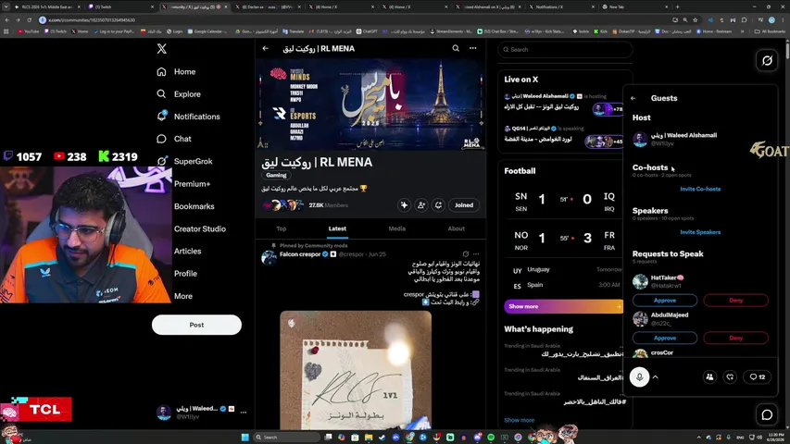Screen dimensions: 790x444
Task: Open Uruguay vs Spain upcoming match
Action: click(x=563, y=277)
